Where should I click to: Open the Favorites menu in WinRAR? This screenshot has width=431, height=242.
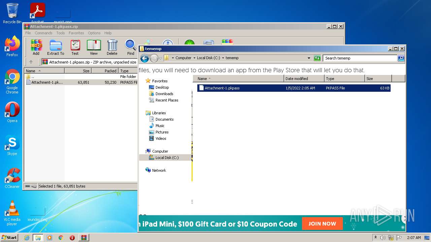point(76,33)
